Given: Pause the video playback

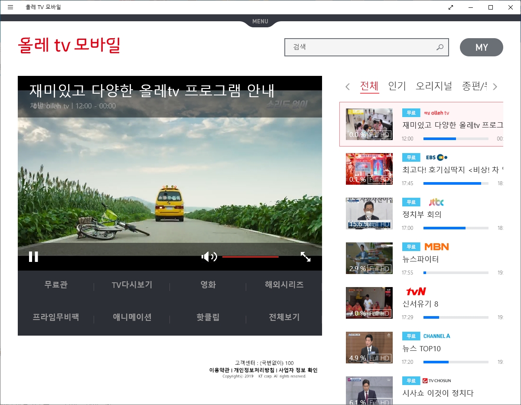Looking at the screenshot, I should 33,257.
